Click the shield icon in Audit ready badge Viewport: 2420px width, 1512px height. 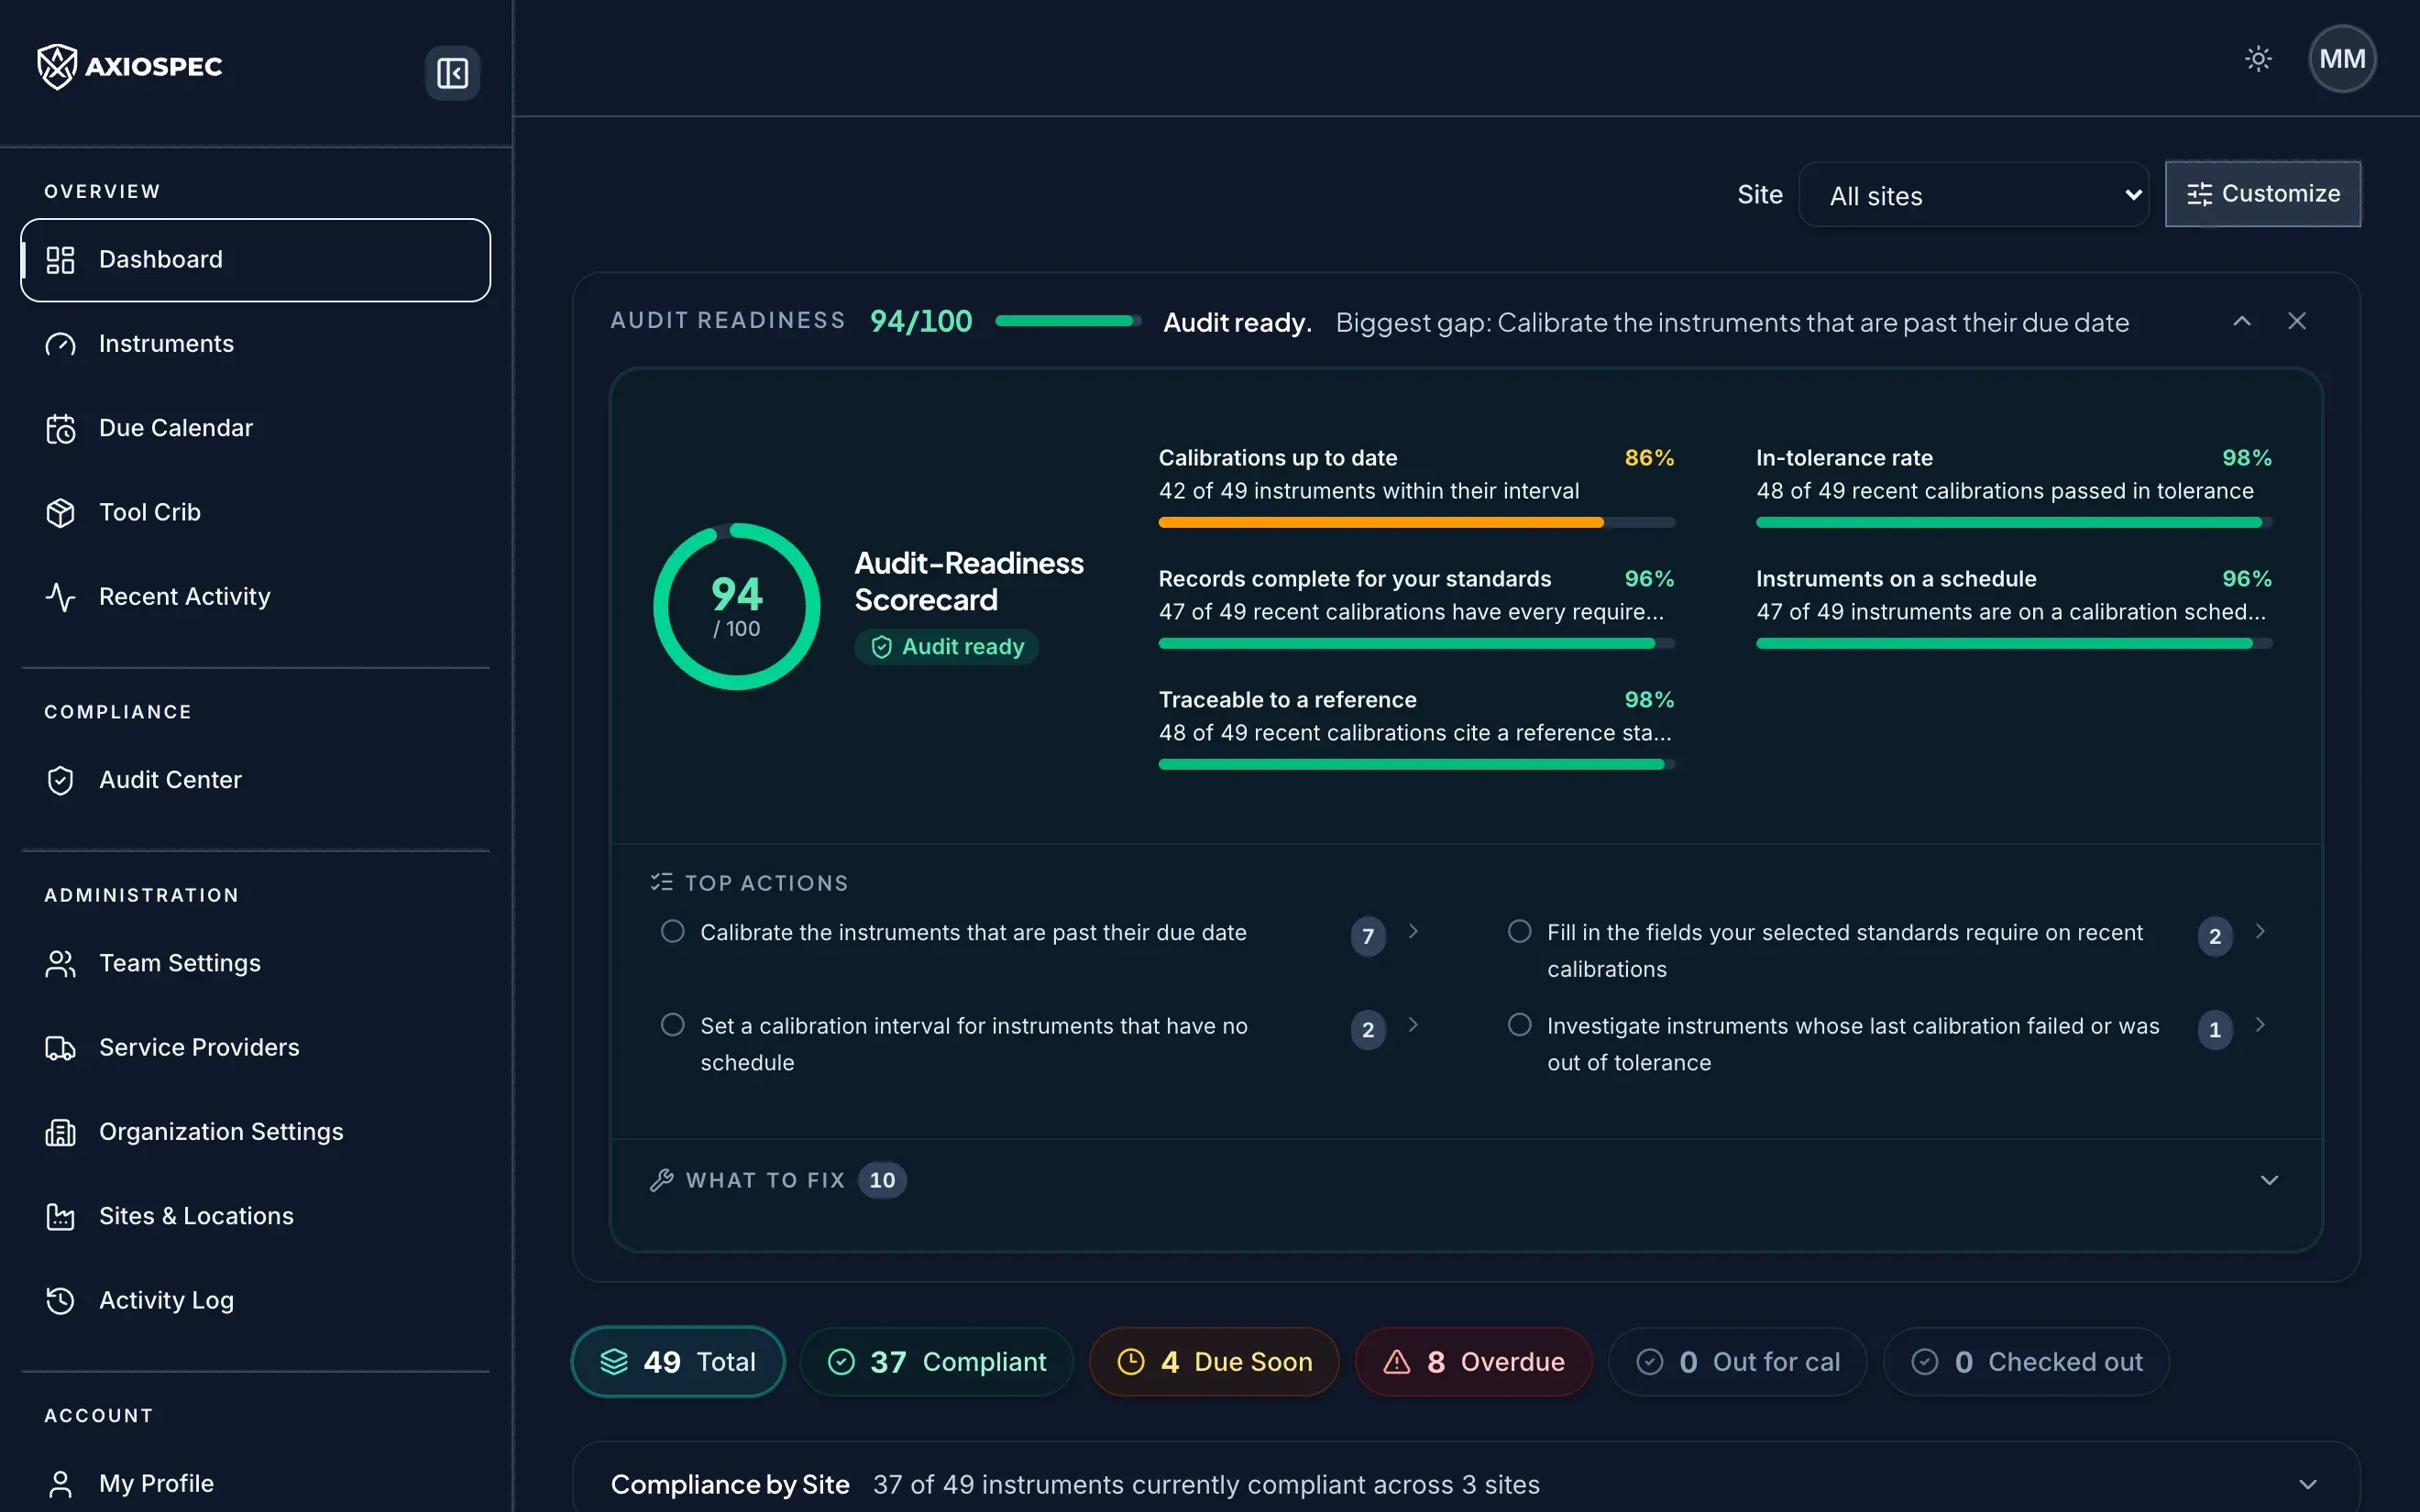[x=881, y=647]
